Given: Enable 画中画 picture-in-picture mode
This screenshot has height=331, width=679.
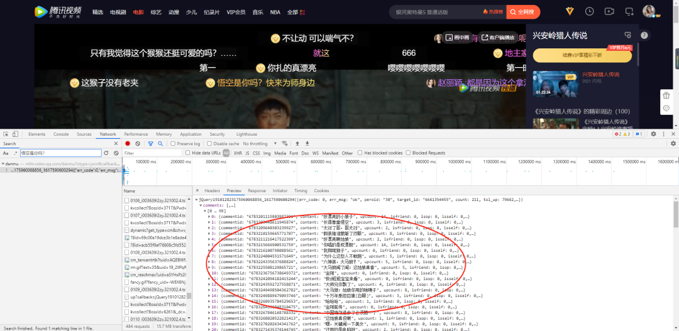Looking at the screenshot, I should click(x=457, y=38).
